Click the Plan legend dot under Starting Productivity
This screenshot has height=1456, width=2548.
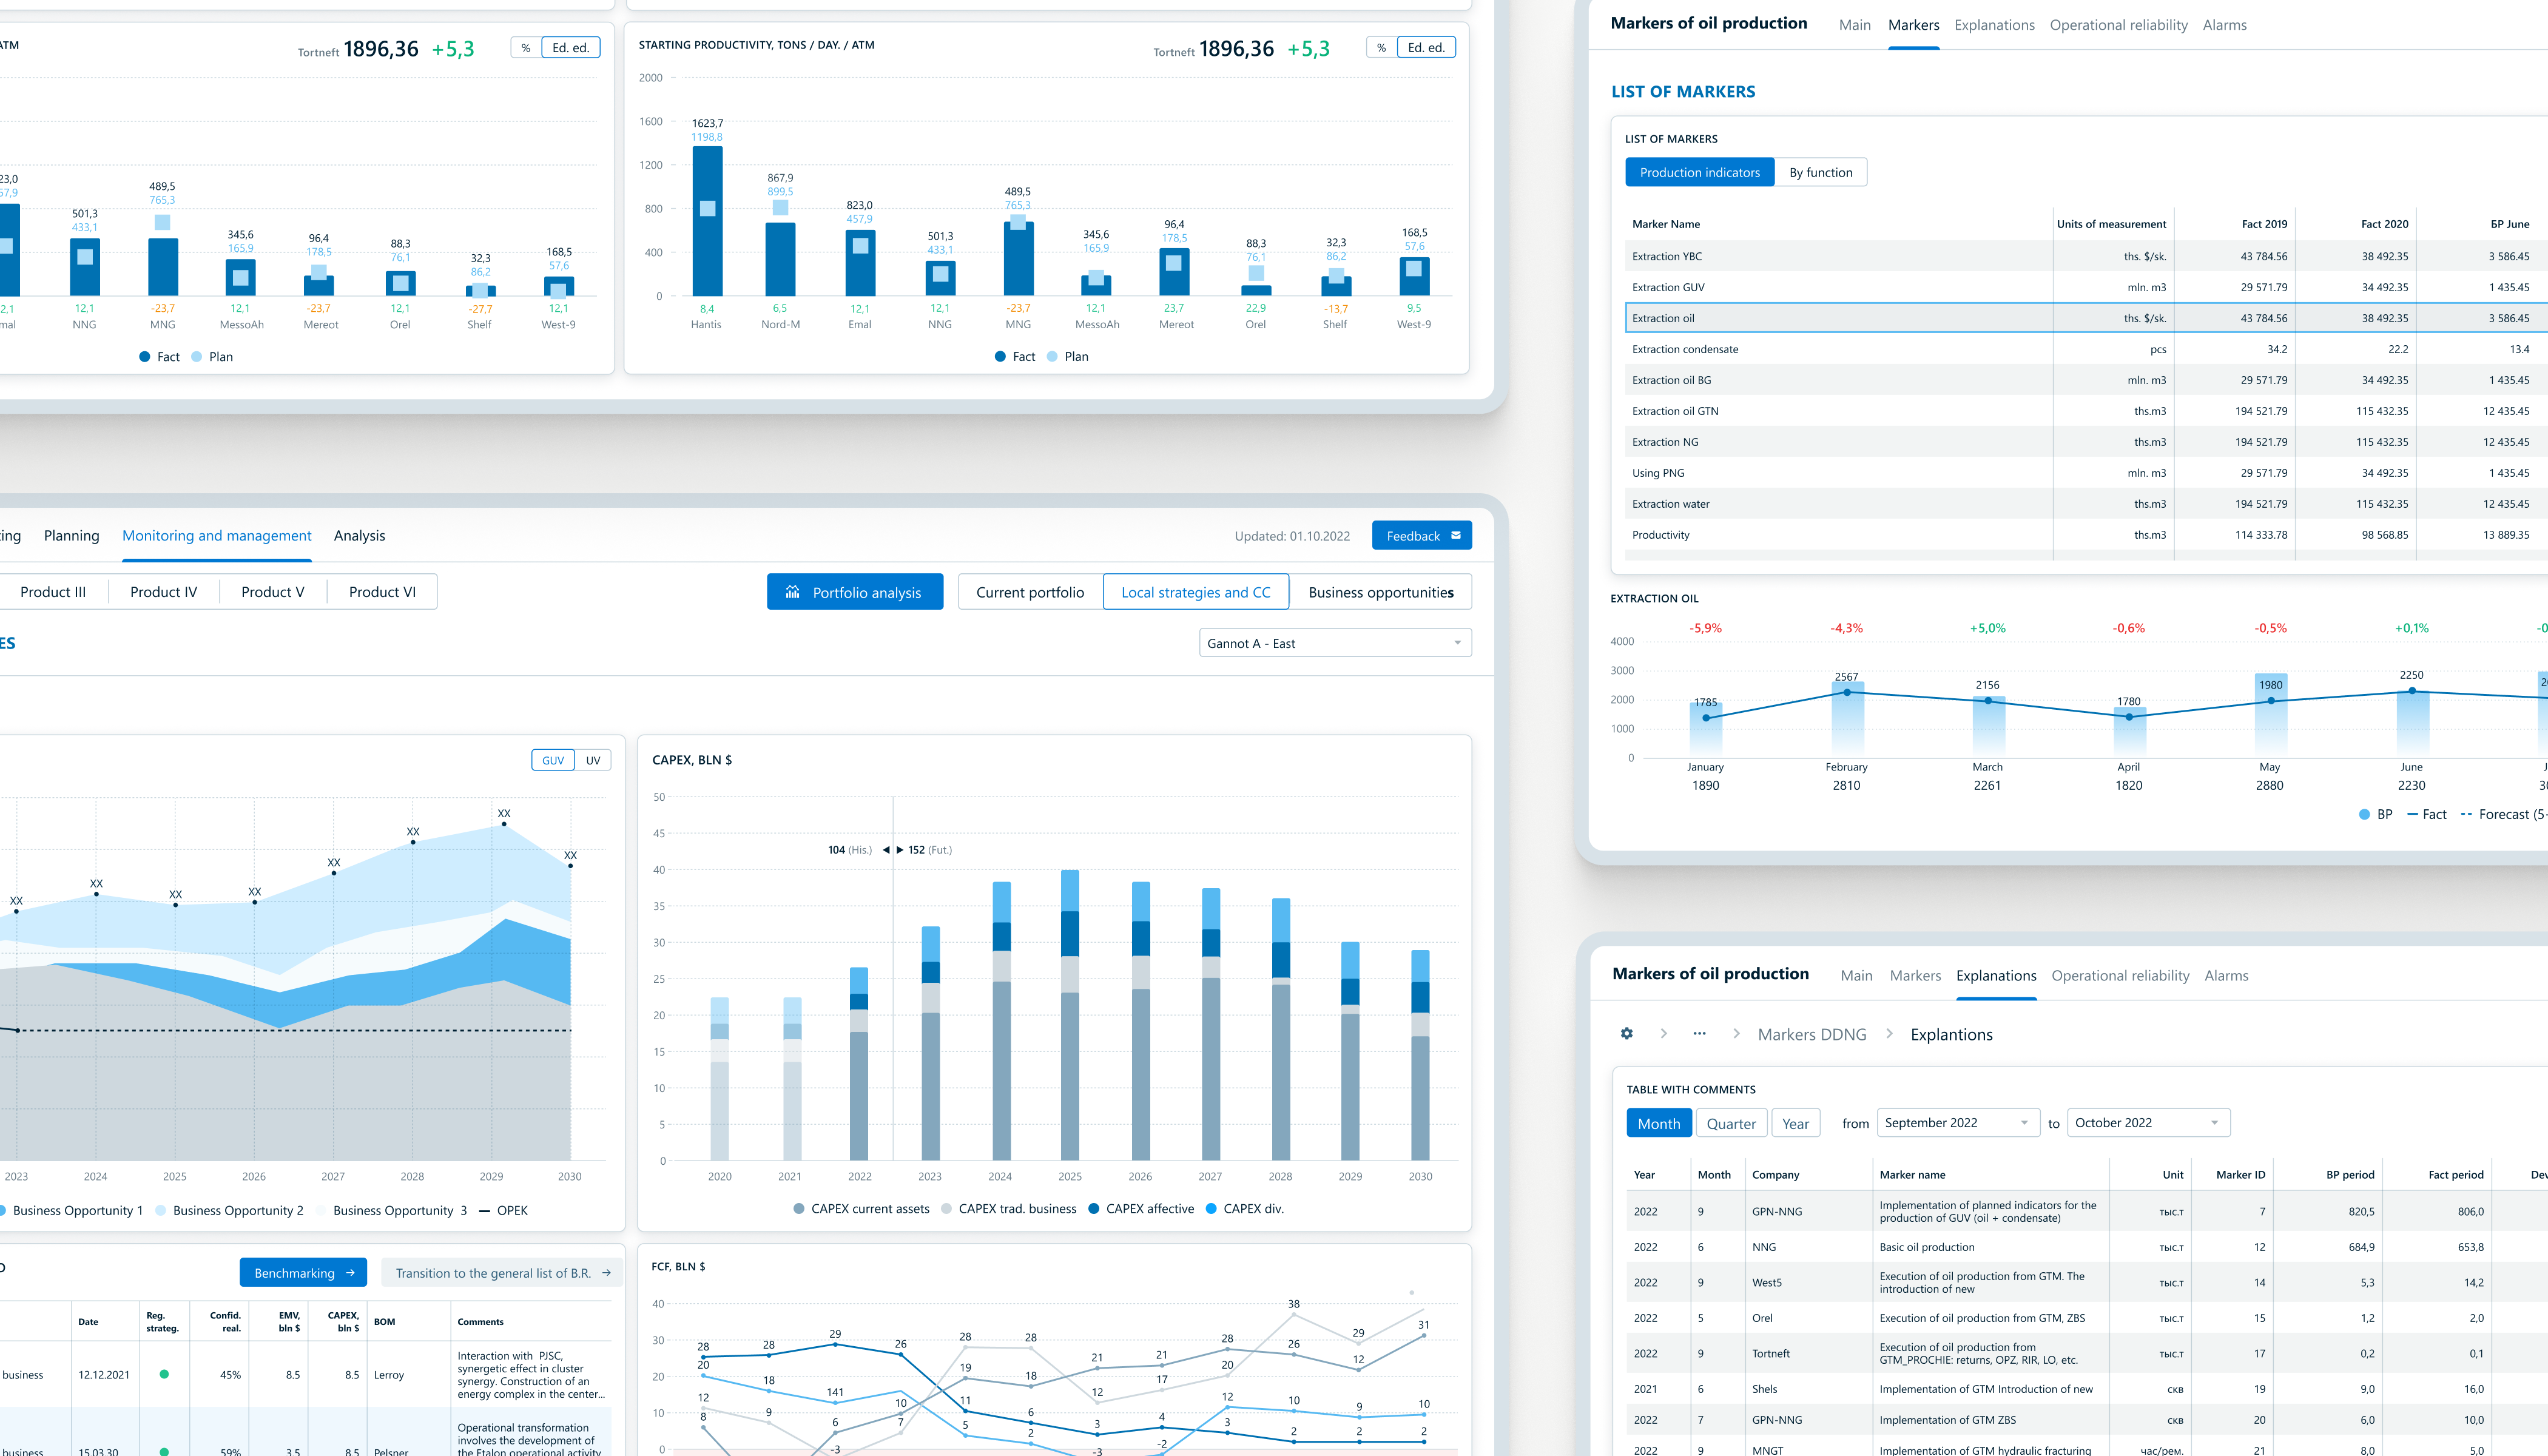(x=1052, y=356)
